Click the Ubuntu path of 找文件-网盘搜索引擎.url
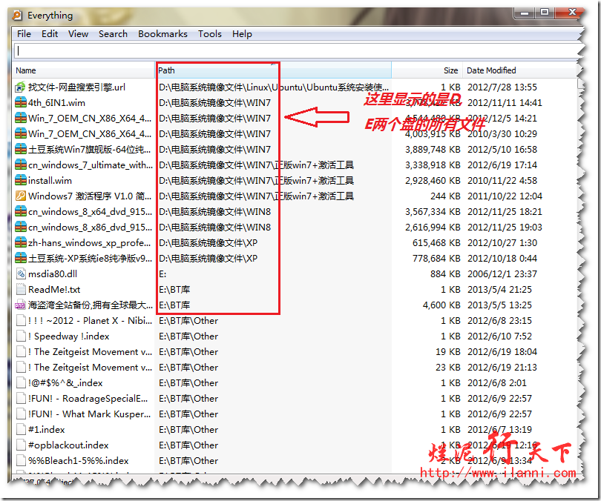The height and width of the screenshot is (501, 601). click(x=274, y=87)
